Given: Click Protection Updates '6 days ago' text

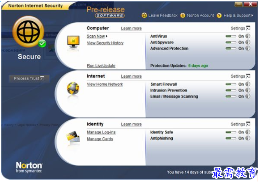Looking at the screenshot, I should point(198,66).
